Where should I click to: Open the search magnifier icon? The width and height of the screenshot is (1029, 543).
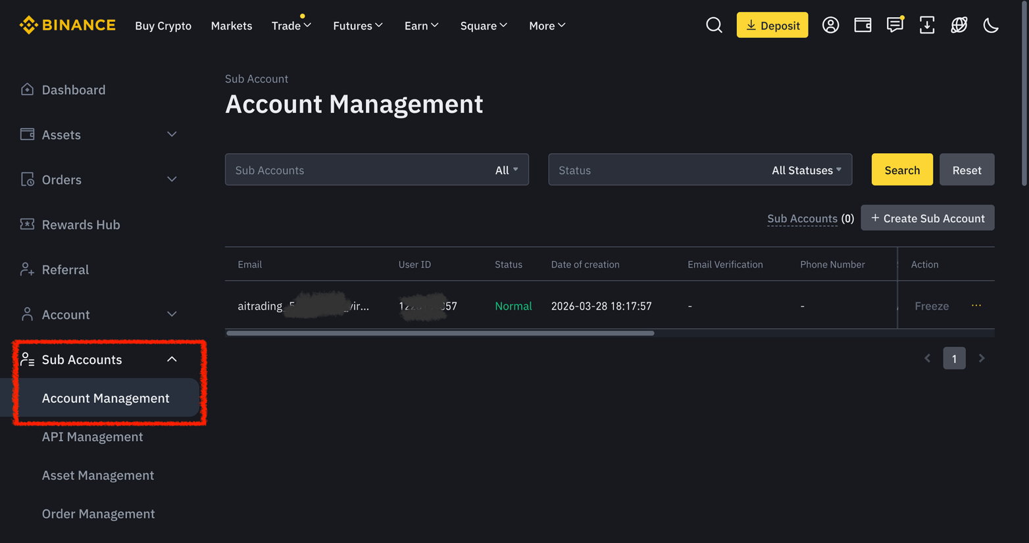[x=714, y=25]
